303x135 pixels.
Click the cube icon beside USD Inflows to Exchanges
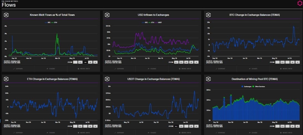107,15
